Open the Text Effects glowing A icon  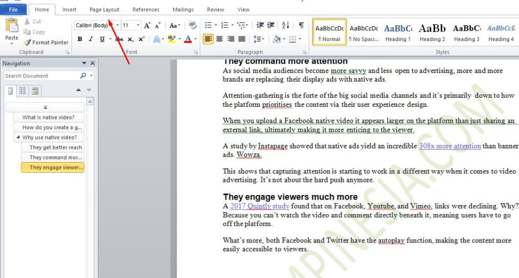tap(157, 39)
